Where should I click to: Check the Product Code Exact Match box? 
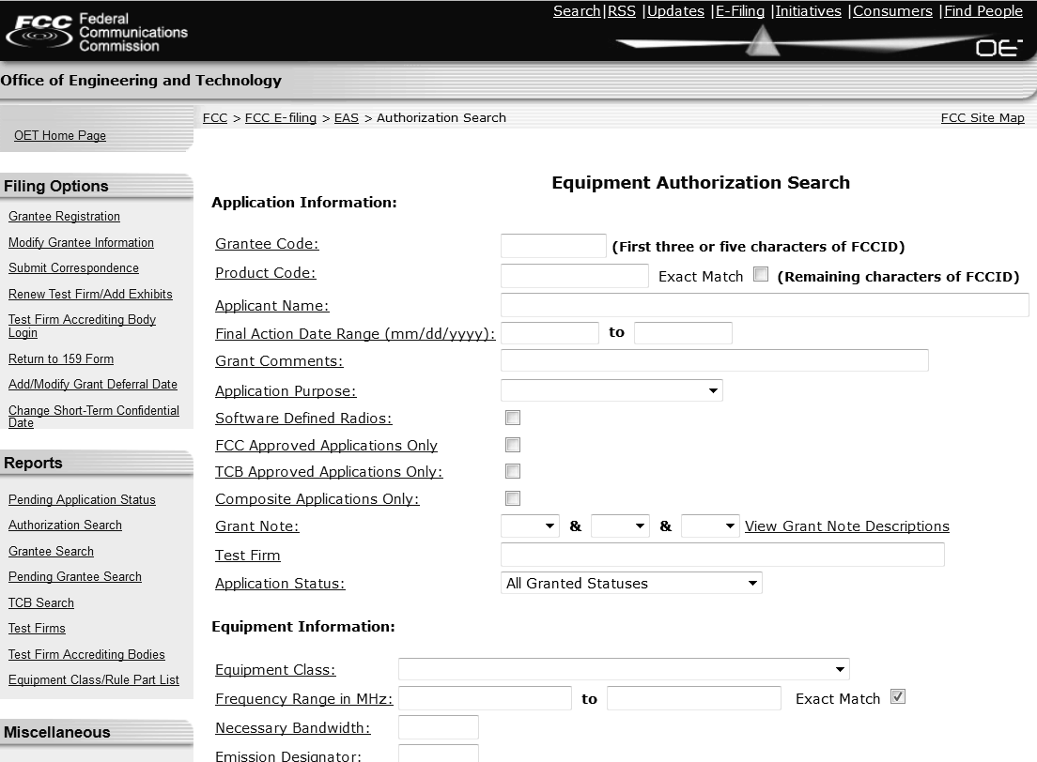click(761, 275)
